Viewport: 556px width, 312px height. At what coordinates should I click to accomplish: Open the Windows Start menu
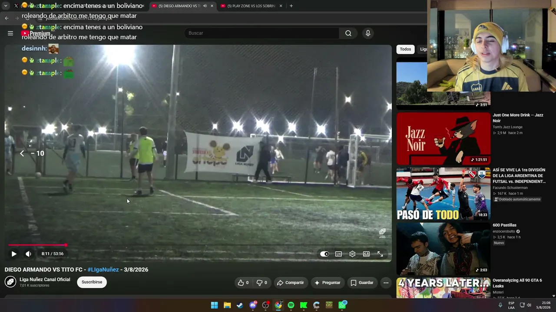(214, 305)
